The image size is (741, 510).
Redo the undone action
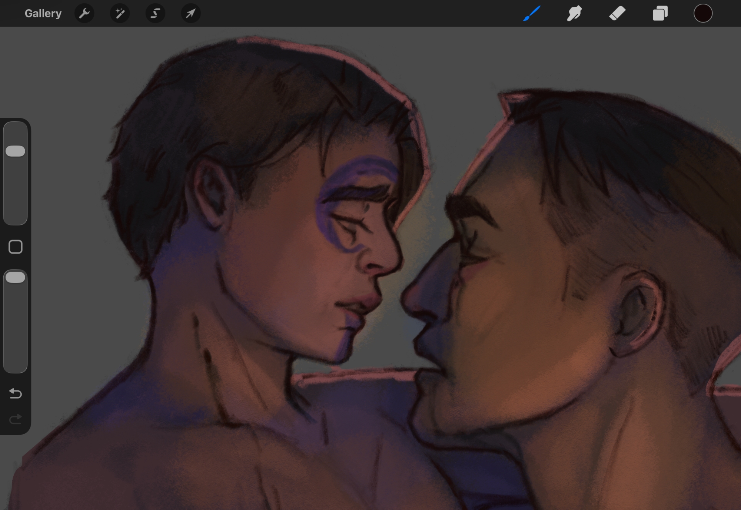click(16, 419)
